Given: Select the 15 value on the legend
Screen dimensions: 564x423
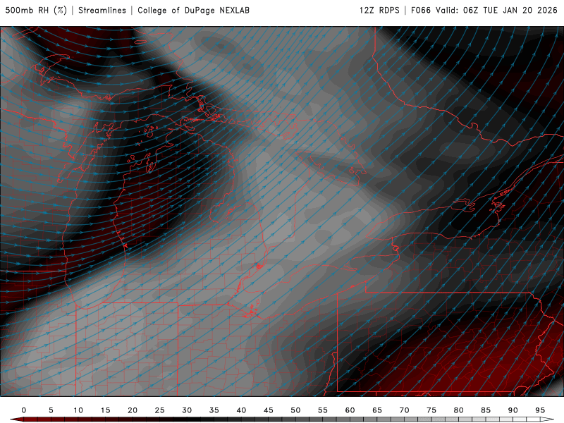Looking at the screenshot, I should pyautogui.click(x=105, y=410).
